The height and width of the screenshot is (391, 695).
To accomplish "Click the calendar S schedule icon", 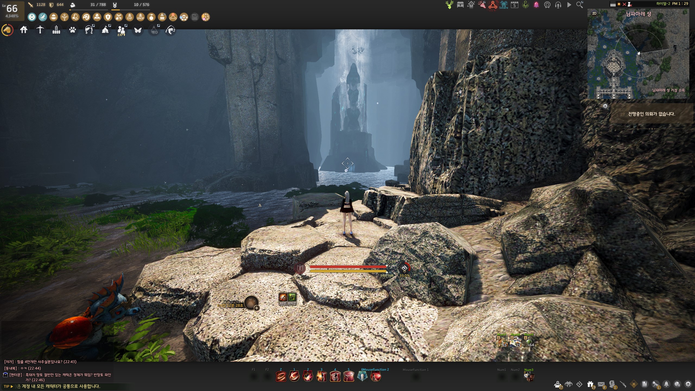I will tap(514, 5).
